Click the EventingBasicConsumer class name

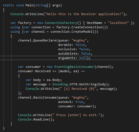74,67
